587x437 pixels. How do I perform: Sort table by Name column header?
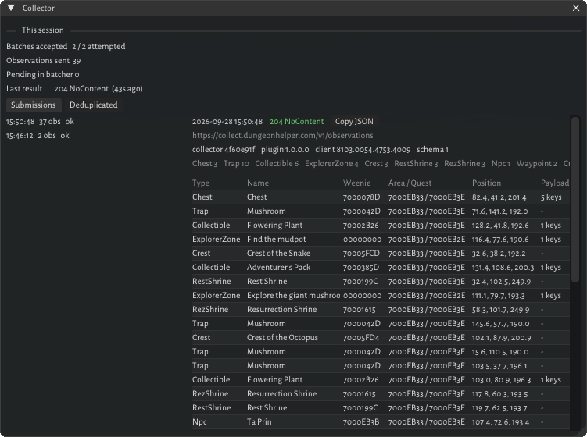(258, 183)
